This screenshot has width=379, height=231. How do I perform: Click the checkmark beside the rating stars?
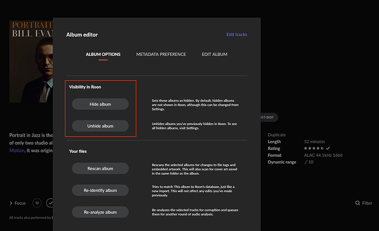click(328, 148)
